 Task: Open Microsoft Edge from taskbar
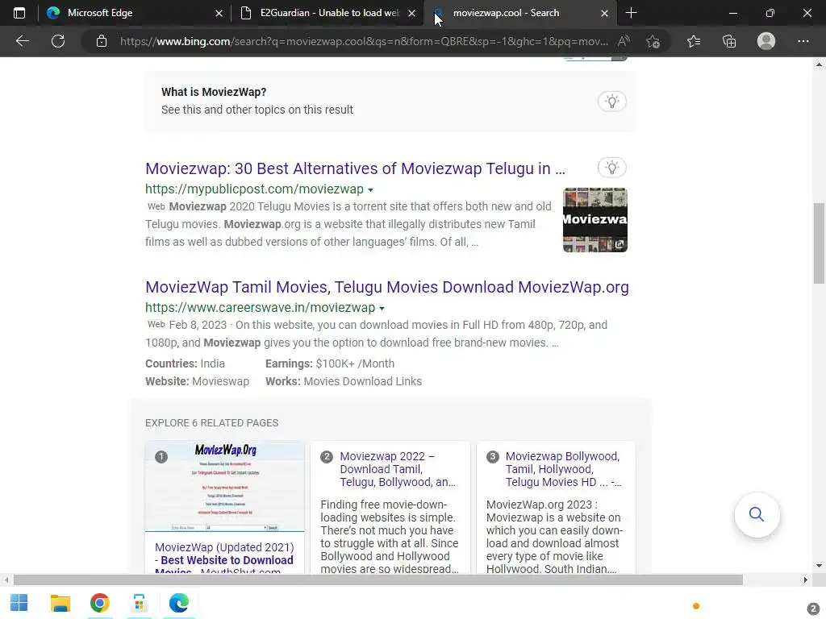[x=178, y=603]
